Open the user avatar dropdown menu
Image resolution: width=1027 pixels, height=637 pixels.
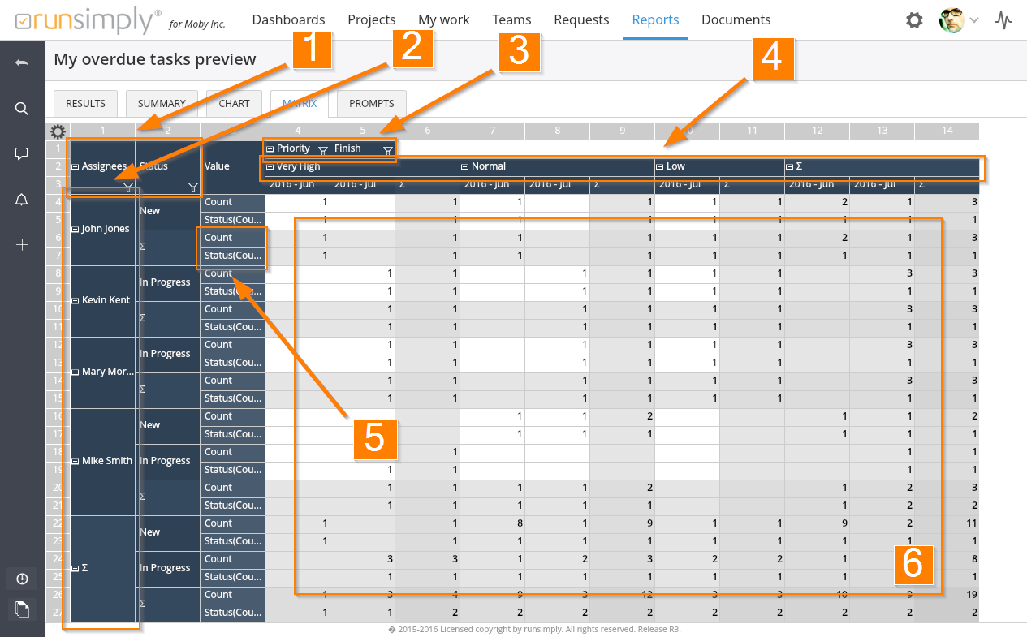958,20
